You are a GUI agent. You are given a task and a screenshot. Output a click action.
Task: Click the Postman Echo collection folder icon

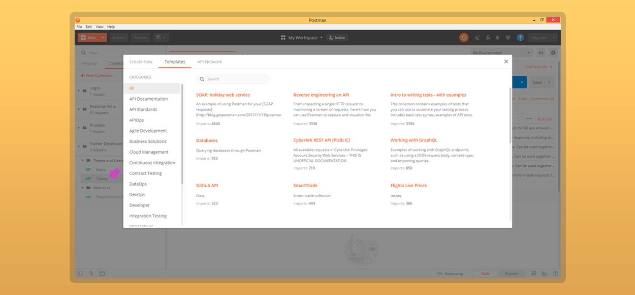(85, 109)
